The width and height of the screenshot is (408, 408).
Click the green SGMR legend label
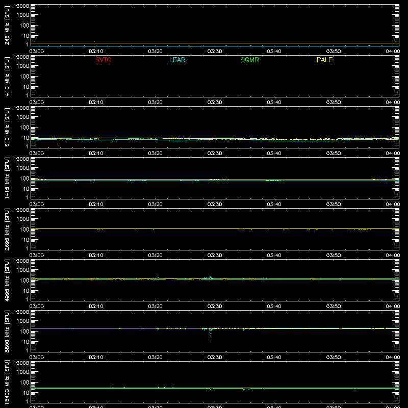click(249, 60)
